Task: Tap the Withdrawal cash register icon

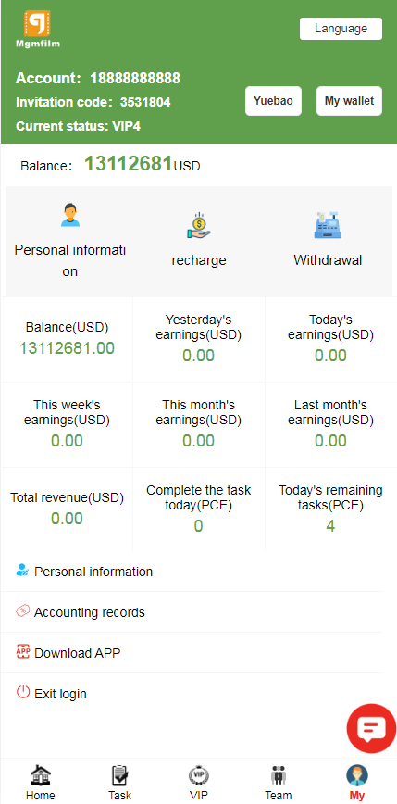Action: tap(328, 226)
